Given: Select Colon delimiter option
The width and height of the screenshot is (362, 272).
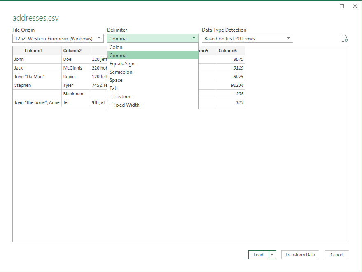Looking at the screenshot, I should coord(153,47).
